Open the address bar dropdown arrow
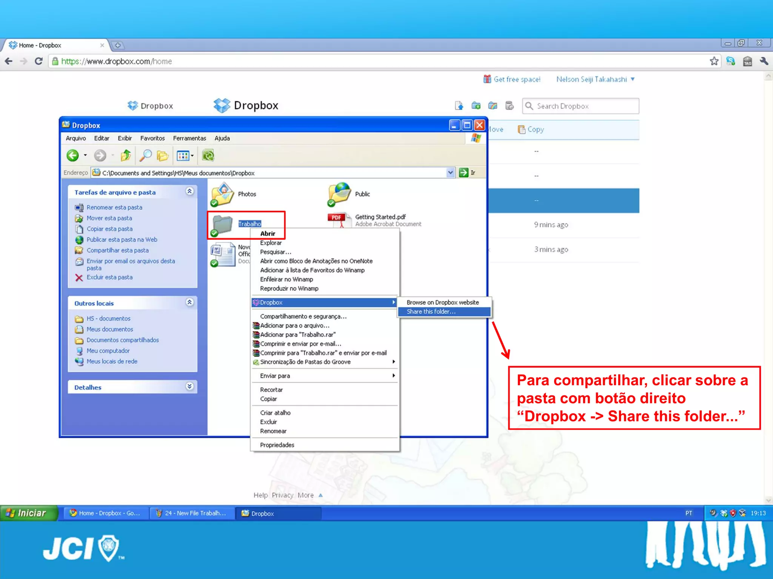The width and height of the screenshot is (773, 579). [450, 173]
